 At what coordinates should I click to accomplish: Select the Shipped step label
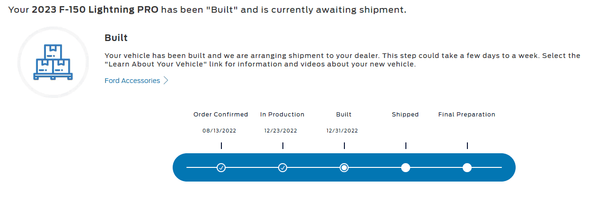click(x=405, y=115)
